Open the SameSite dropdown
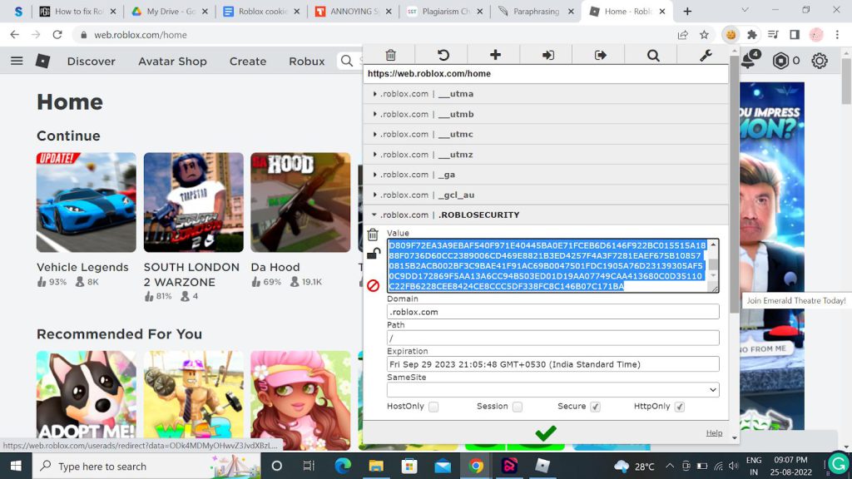852x479 pixels. tap(552, 389)
